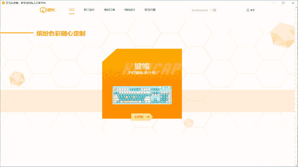298x167 pixels.
Task: Focus the design search input field
Action: [x=201, y=10]
